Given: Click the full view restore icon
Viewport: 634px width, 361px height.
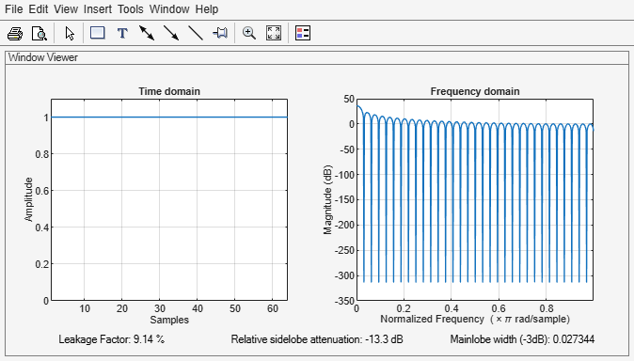Looking at the screenshot, I should point(274,33).
